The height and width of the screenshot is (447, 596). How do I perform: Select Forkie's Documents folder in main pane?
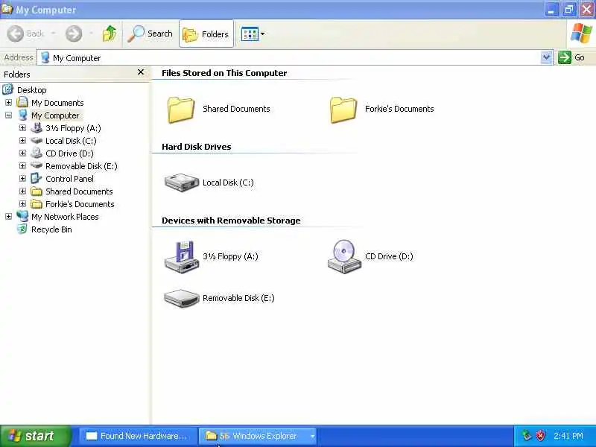(x=343, y=110)
